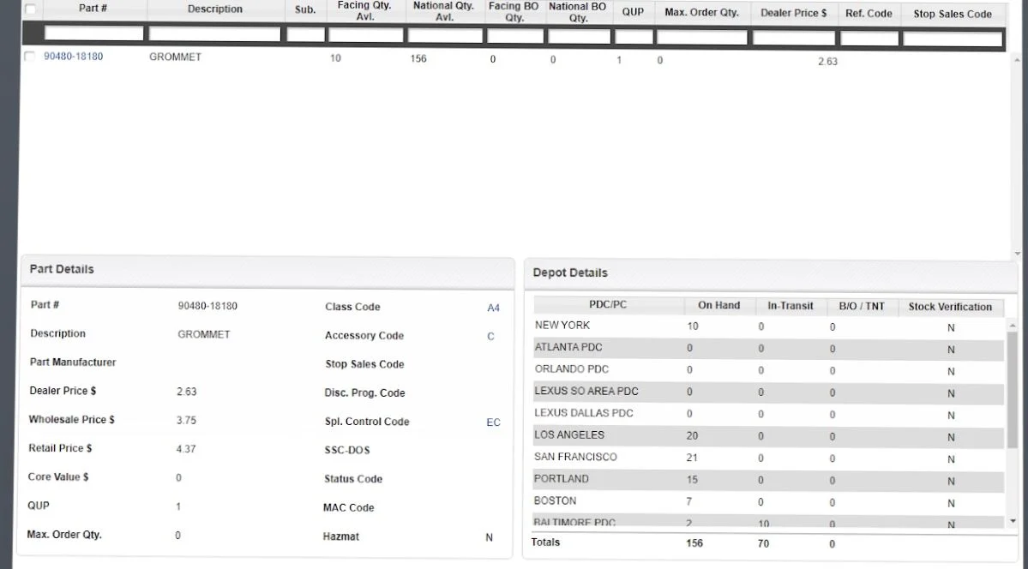Click the Depot Details scrollbar up arrow
1028x569 pixels.
pos(1013,325)
